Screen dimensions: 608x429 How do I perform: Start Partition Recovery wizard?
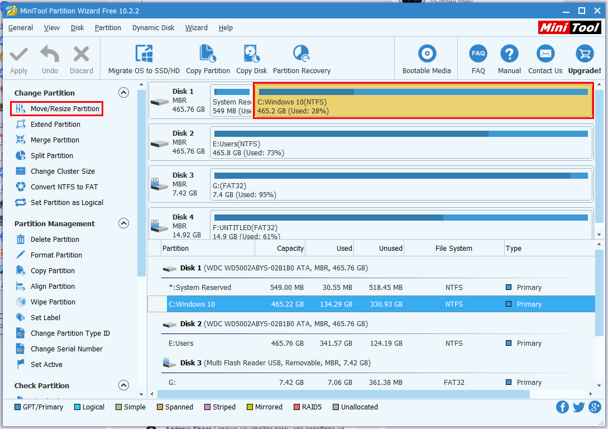(x=301, y=59)
